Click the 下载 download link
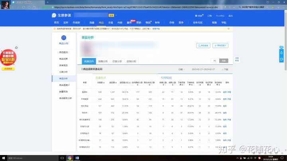 (226, 69)
